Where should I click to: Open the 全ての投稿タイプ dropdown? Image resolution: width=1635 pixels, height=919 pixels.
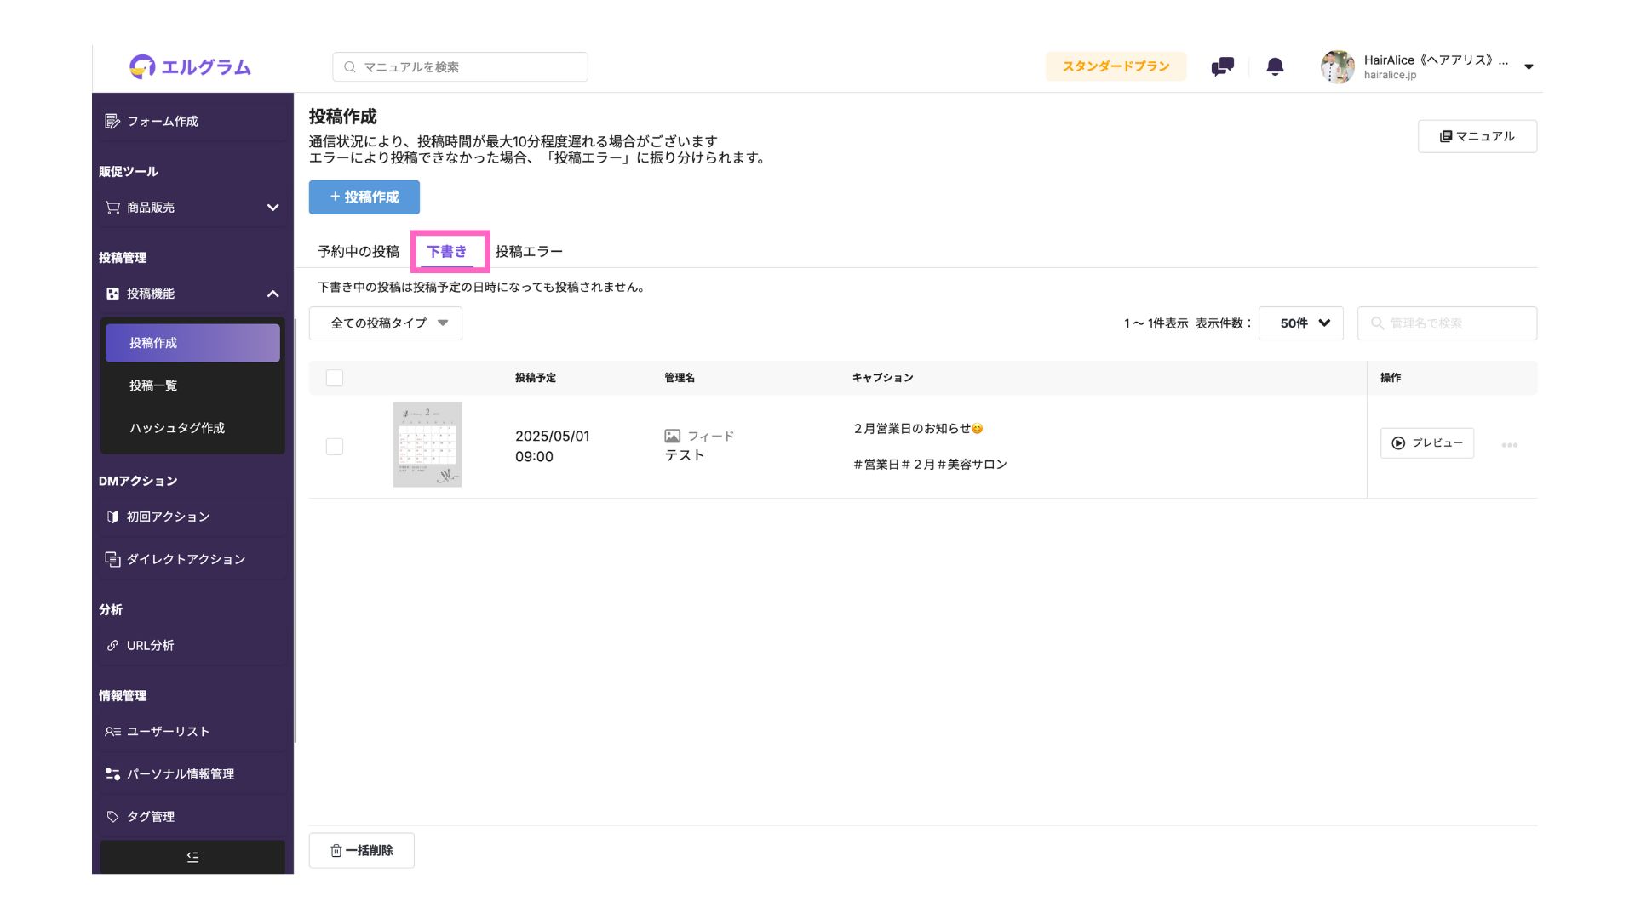pos(386,323)
